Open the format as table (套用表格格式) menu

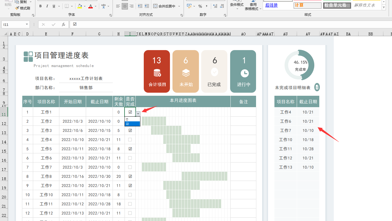coord(253,6)
